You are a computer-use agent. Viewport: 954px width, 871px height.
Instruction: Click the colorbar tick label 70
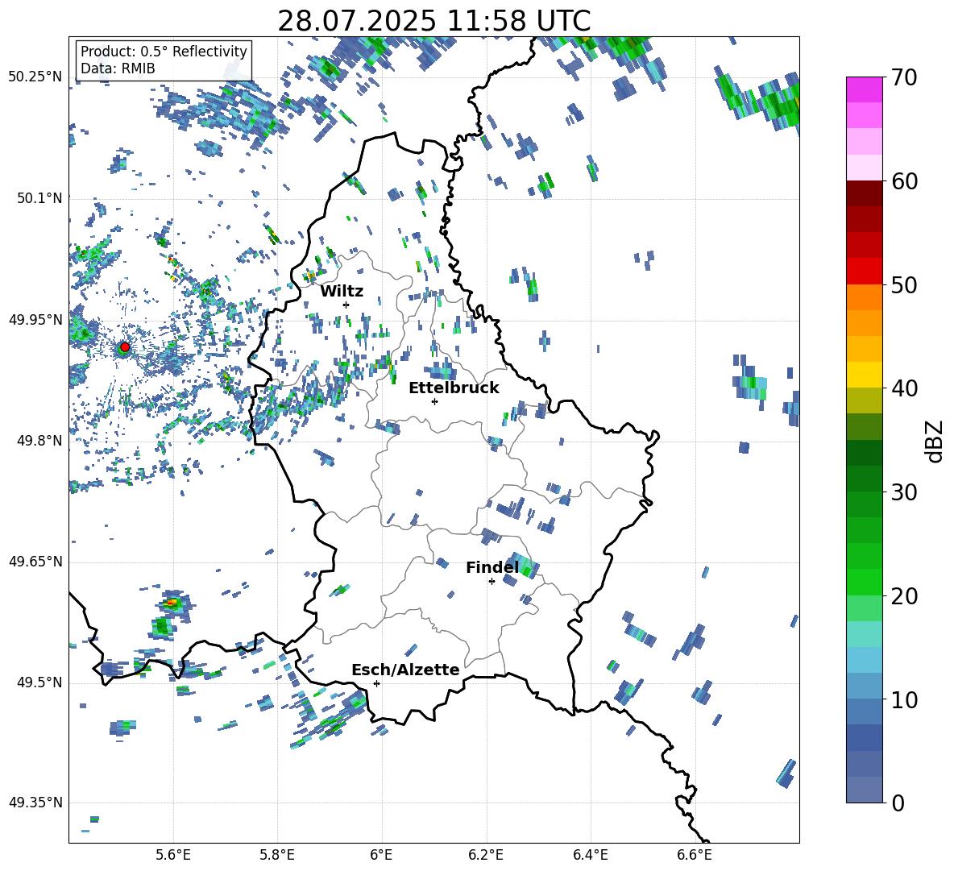click(x=904, y=77)
